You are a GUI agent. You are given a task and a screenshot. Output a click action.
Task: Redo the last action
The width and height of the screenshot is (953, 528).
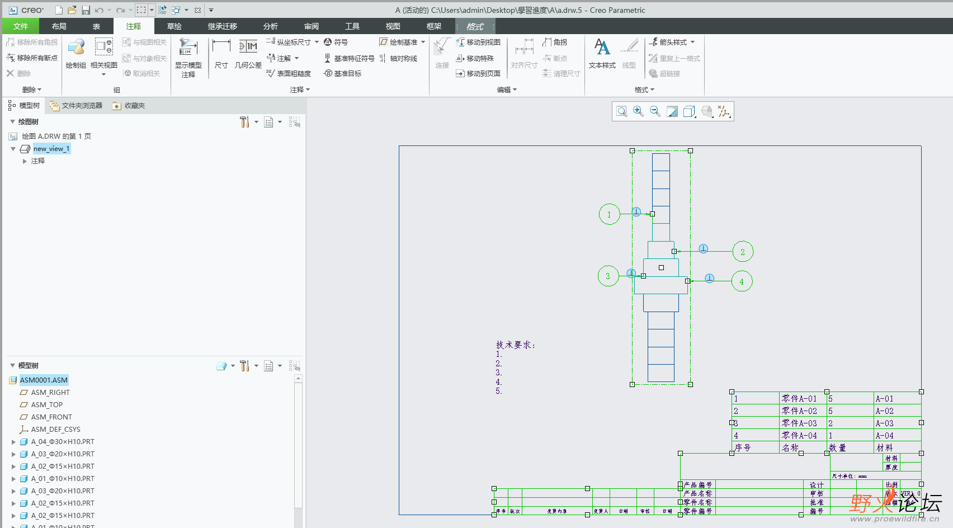120,10
